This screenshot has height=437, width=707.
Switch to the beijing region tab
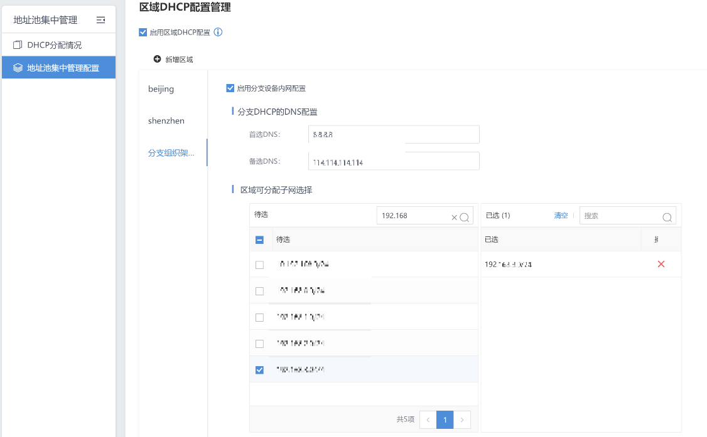tap(161, 89)
